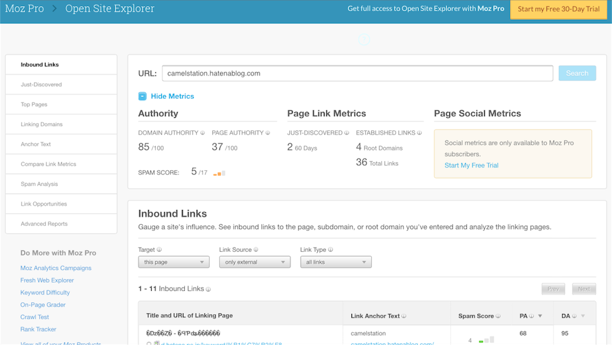612x345 pixels.
Task: Click the spam score bar indicator
Action: coord(219,173)
